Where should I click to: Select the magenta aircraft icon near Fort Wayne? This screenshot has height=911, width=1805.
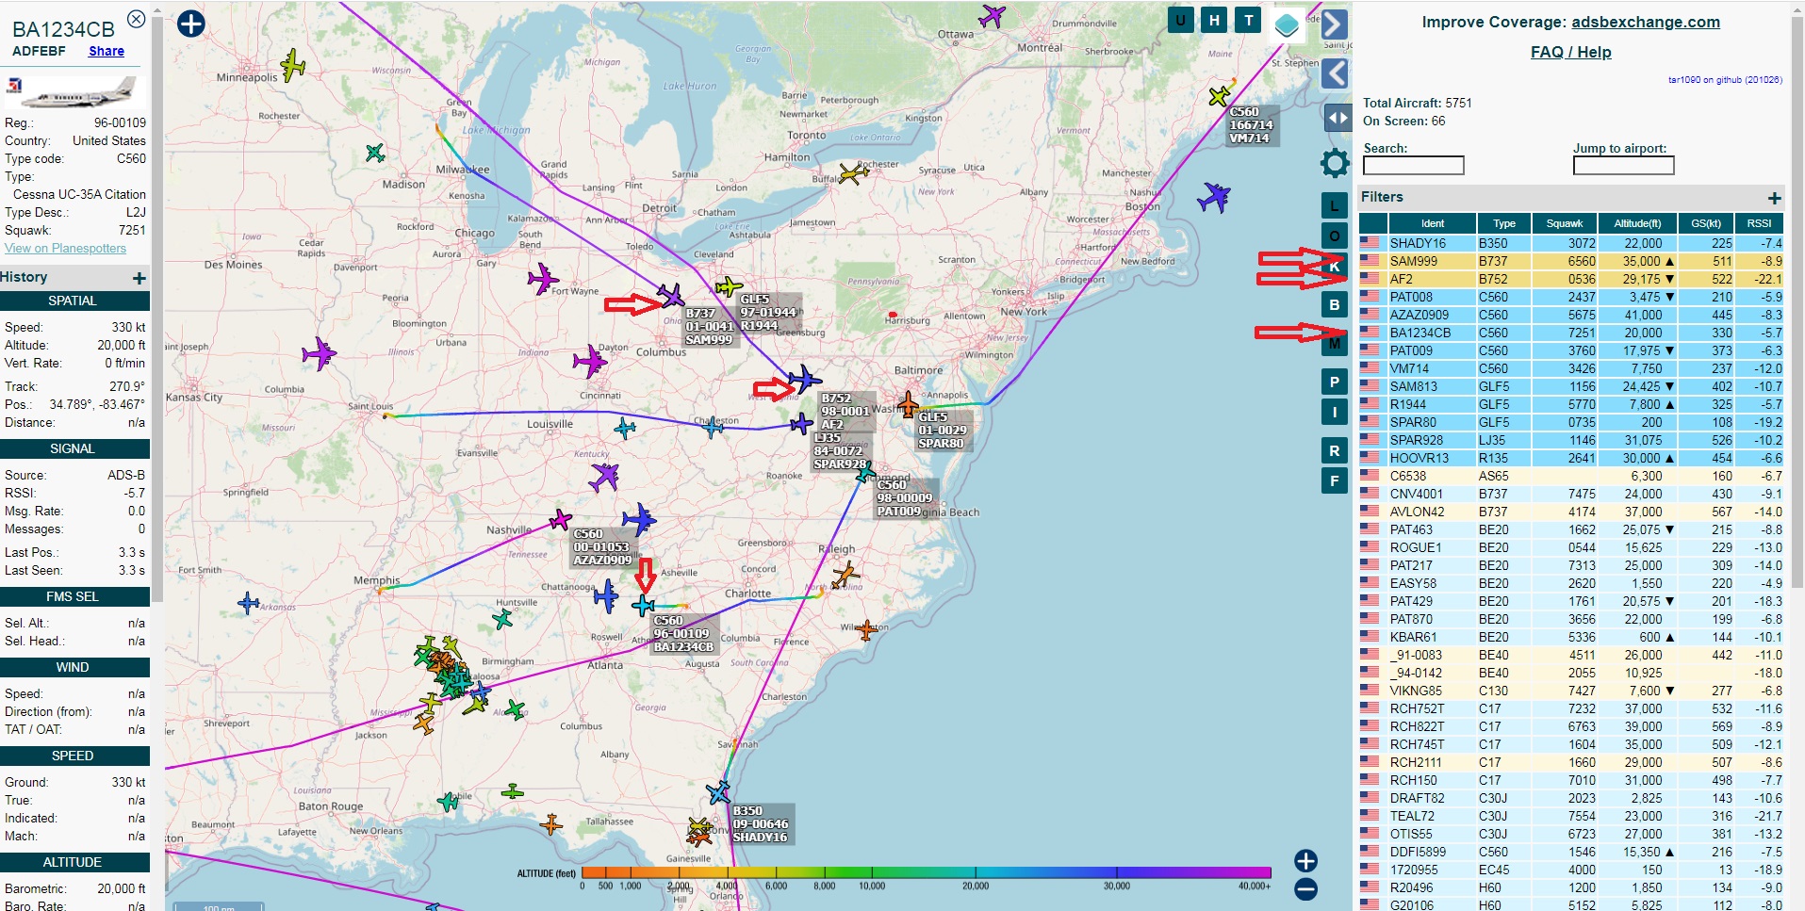coord(542,279)
